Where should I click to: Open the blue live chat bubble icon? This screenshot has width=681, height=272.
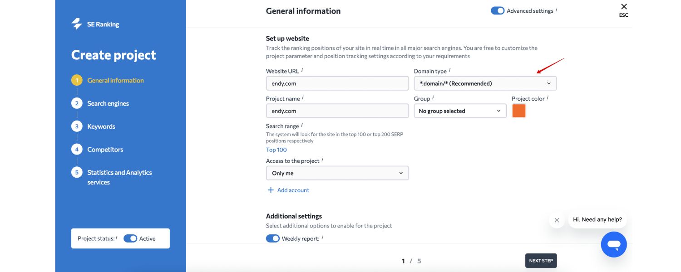pyautogui.click(x=614, y=245)
